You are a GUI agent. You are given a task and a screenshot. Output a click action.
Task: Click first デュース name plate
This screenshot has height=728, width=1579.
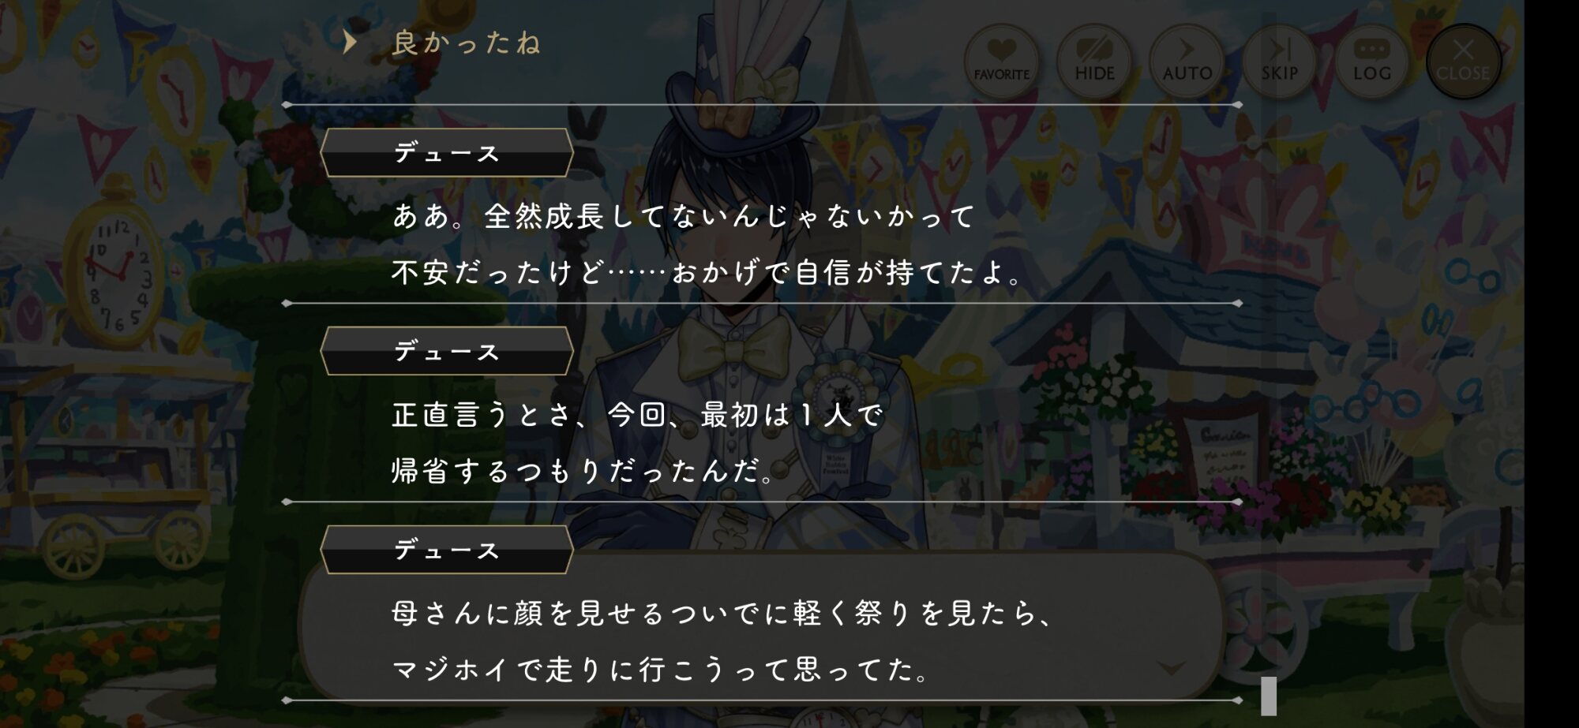[447, 152]
